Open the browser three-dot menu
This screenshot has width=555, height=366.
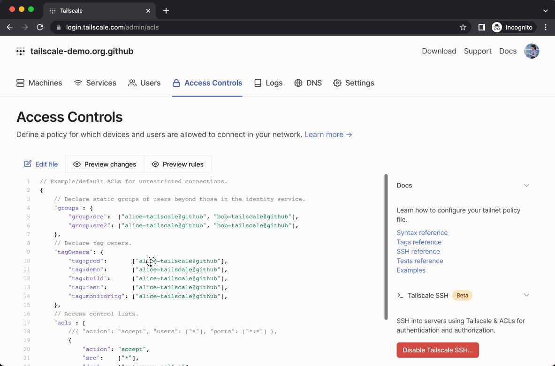[546, 27]
